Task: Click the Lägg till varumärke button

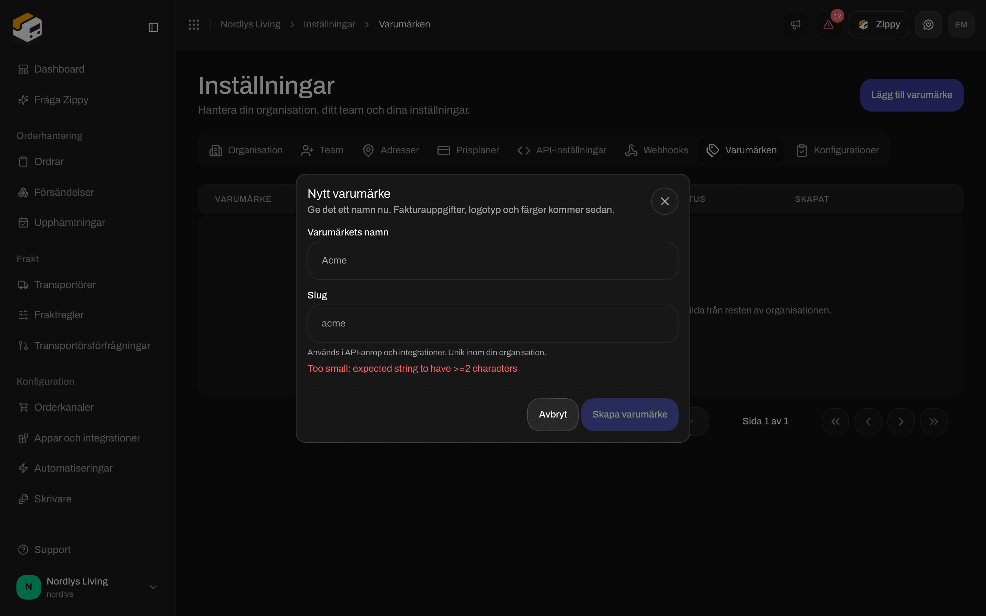Action: (911, 95)
